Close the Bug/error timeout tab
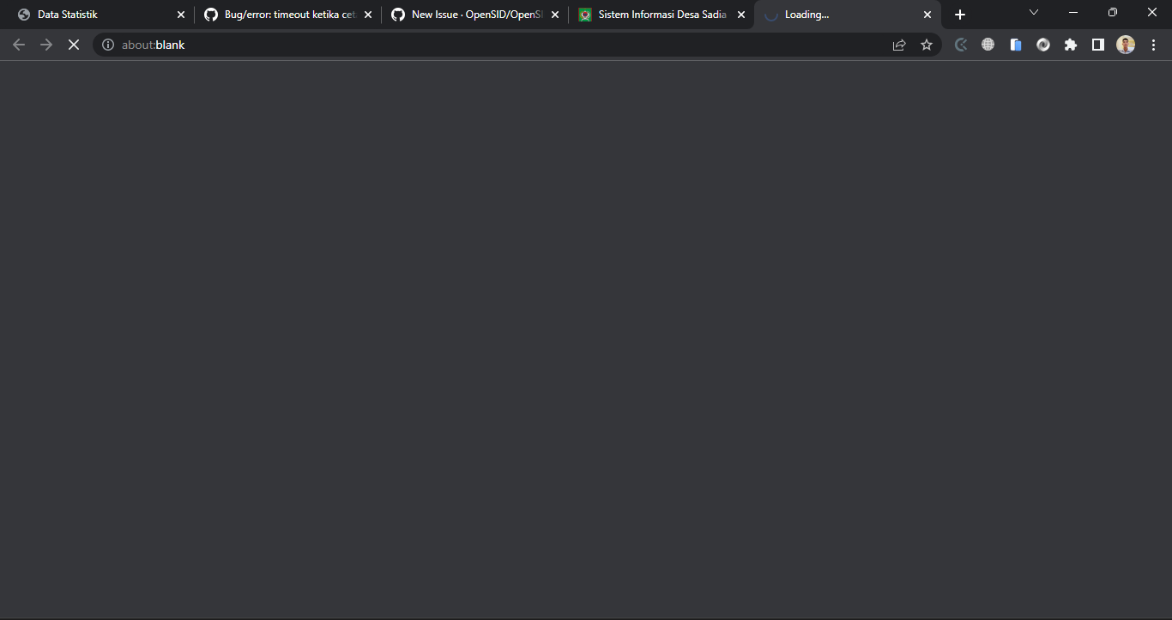The image size is (1172, 620). pyautogui.click(x=368, y=15)
